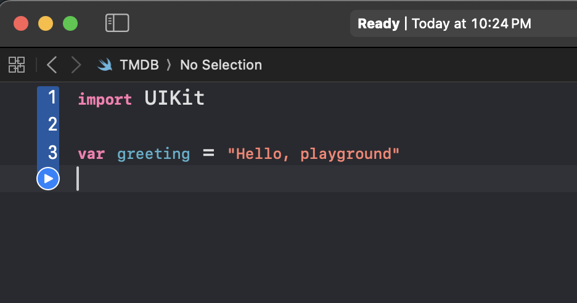Screen dimensions: 577x303
Task: Place cursor on the var keyword
Action: pos(91,154)
